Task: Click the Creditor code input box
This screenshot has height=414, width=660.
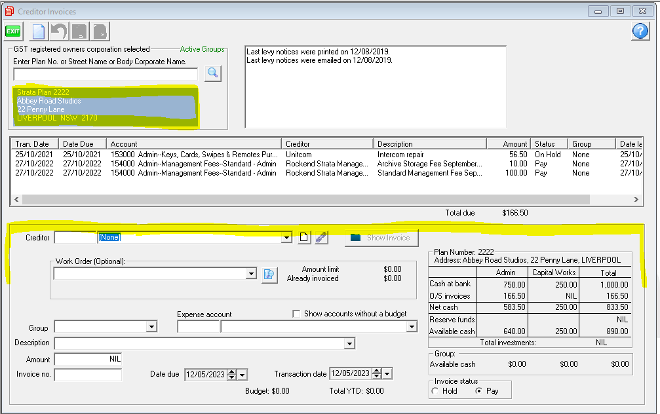Action: coord(76,238)
